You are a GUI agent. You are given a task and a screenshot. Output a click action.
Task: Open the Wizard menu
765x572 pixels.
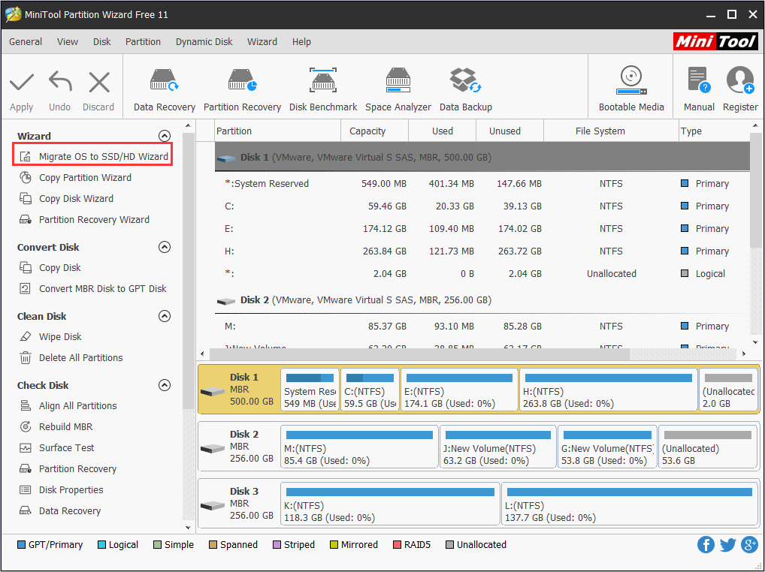[262, 42]
